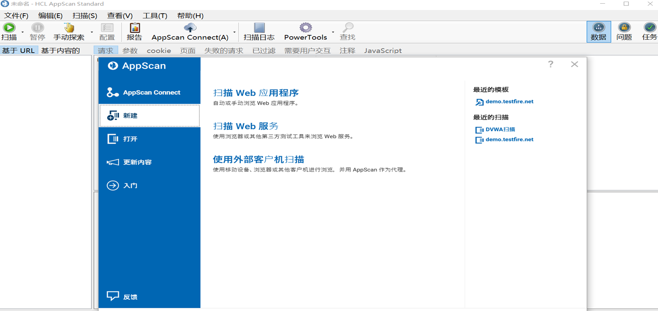The width and height of the screenshot is (658, 311).
Task: Switch to 注释 tab
Action: [347, 51]
